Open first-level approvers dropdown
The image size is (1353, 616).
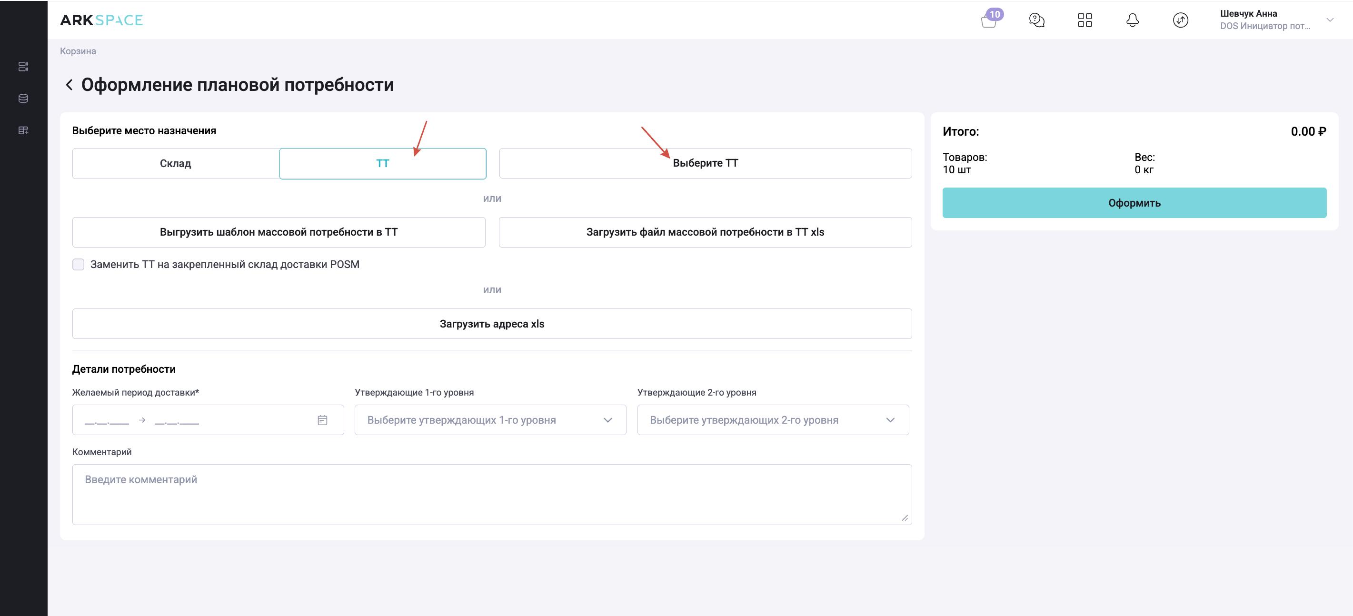[x=490, y=419]
